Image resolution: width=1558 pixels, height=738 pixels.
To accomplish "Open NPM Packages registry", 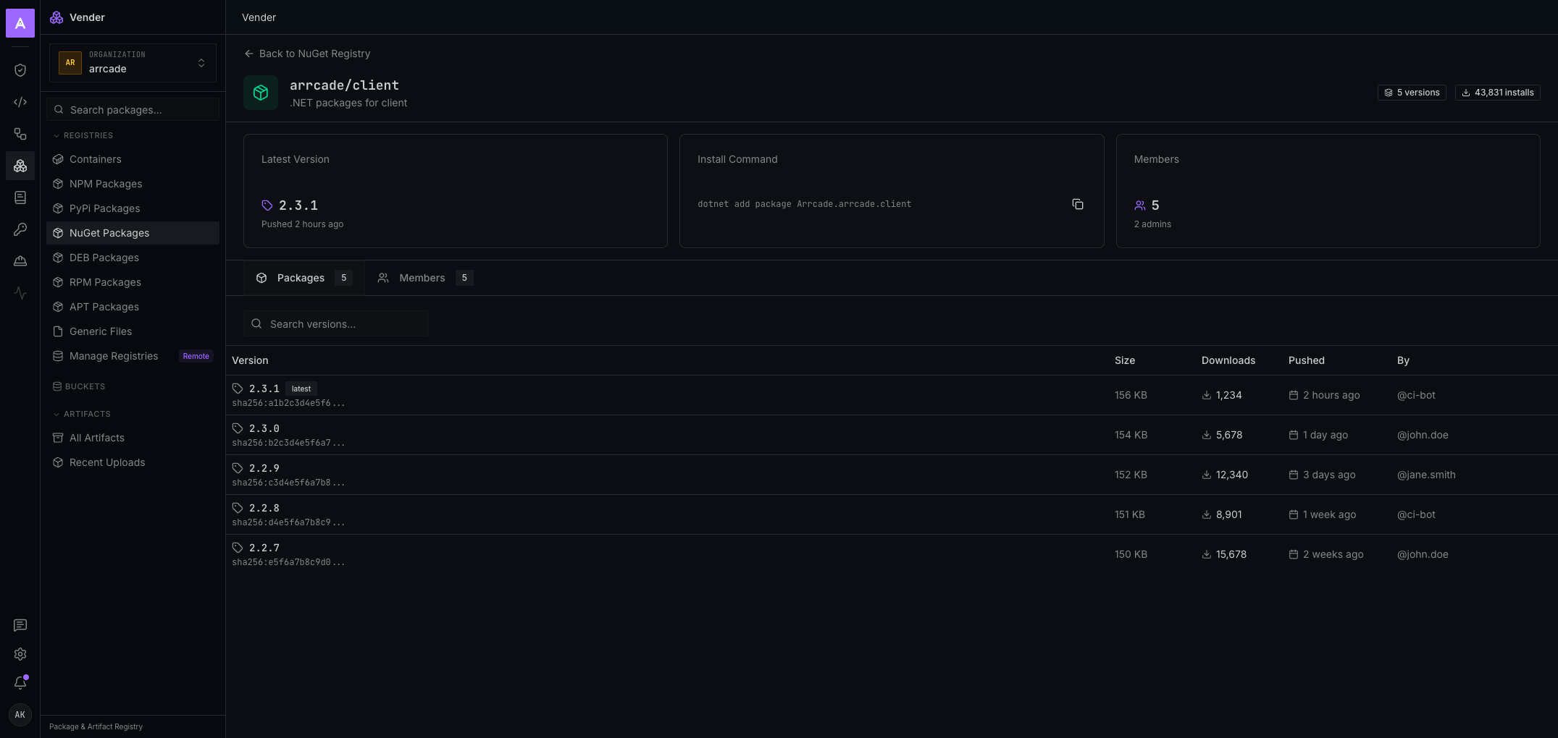I will [133, 184].
